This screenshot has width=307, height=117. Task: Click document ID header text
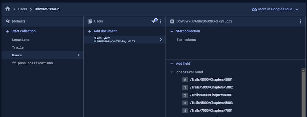(204, 21)
